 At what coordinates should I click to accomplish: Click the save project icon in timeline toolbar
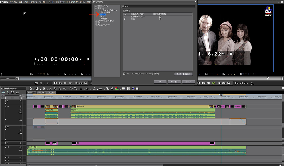pos(44,88)
